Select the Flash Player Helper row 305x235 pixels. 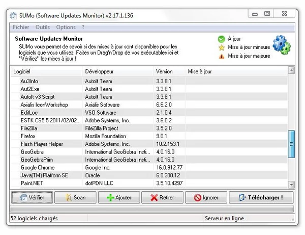tap(149, 144)
